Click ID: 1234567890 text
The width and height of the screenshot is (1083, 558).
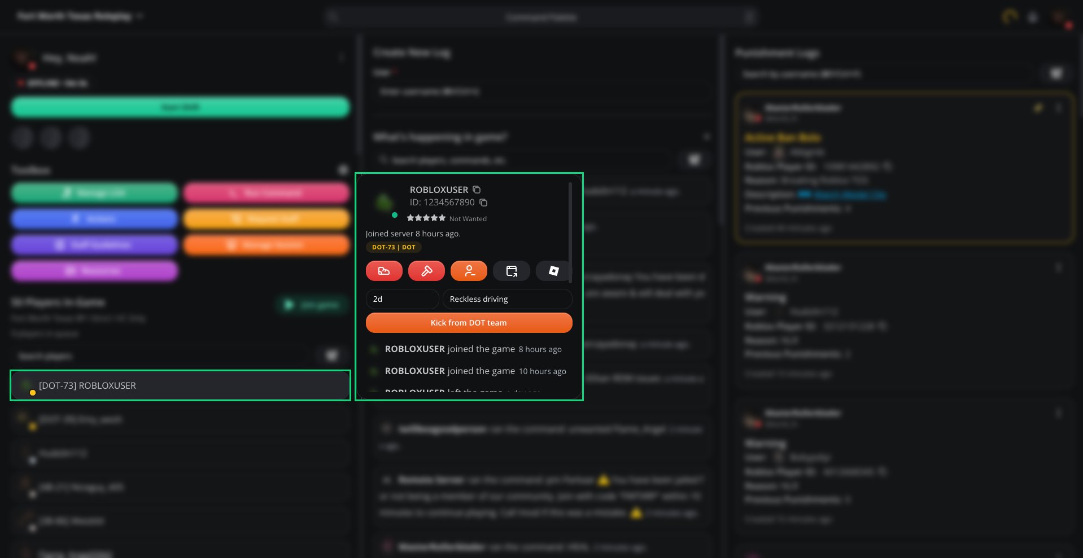442,202
